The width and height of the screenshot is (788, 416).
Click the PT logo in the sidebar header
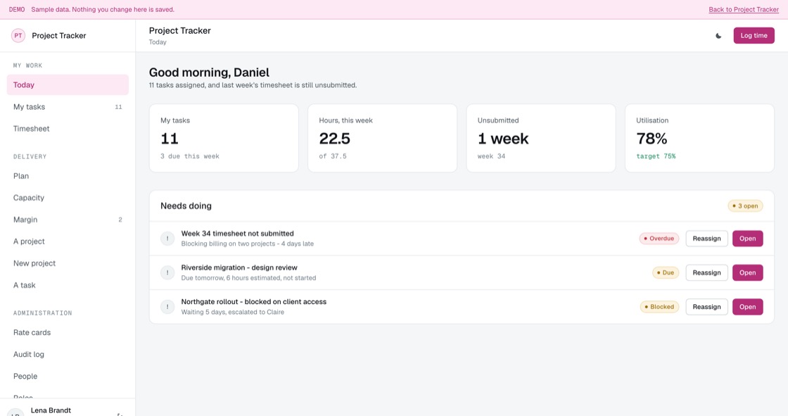(18, 36)
